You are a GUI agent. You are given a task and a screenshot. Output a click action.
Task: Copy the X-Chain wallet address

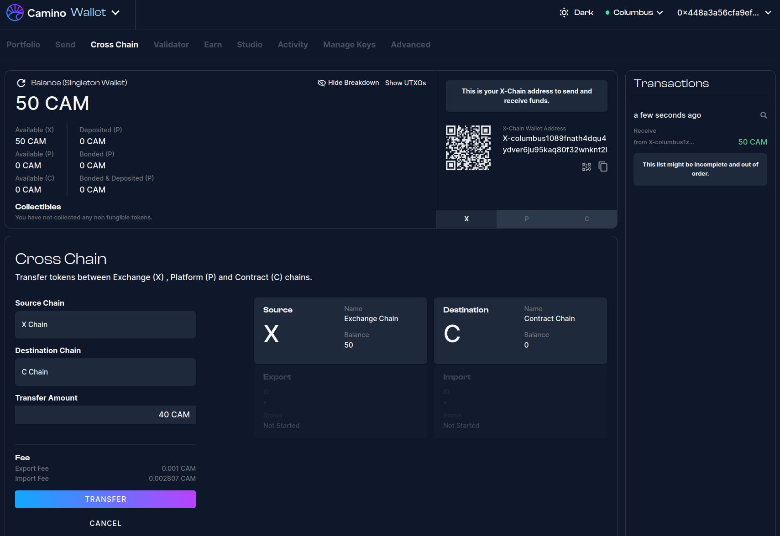(x=603, y=167)
